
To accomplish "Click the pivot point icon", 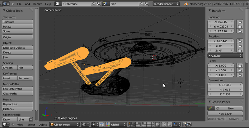I will 95,125.
